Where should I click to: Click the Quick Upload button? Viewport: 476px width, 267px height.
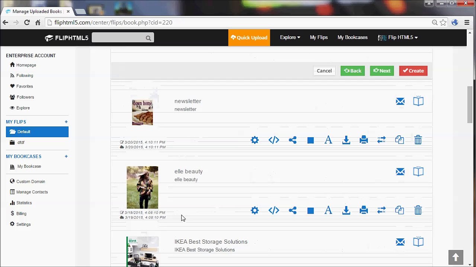click(249, 37)
